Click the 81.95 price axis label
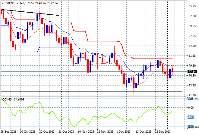 192,56
